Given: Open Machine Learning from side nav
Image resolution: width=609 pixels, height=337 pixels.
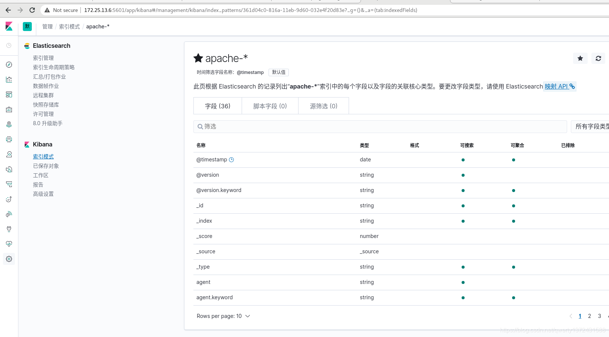Looking at the screenshot, I should click(9, 139).
